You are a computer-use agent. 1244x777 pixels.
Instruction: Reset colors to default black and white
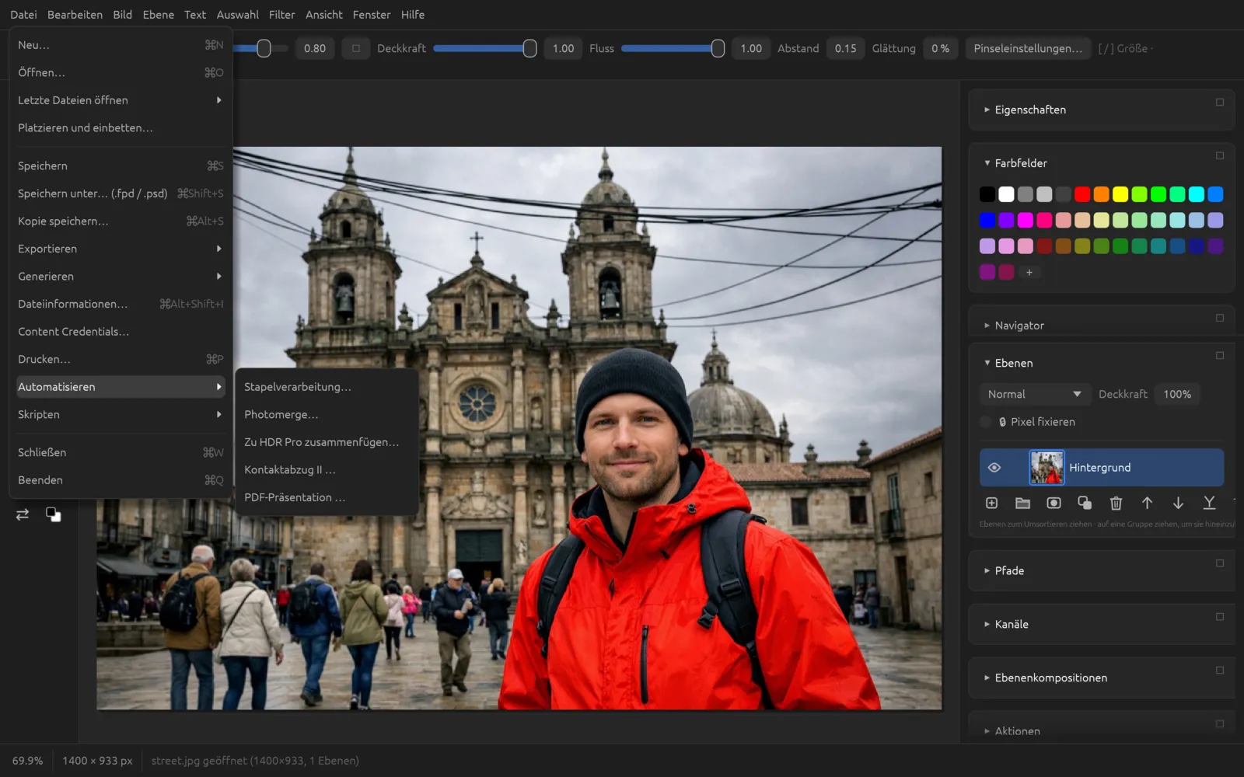tap(53, 514)
